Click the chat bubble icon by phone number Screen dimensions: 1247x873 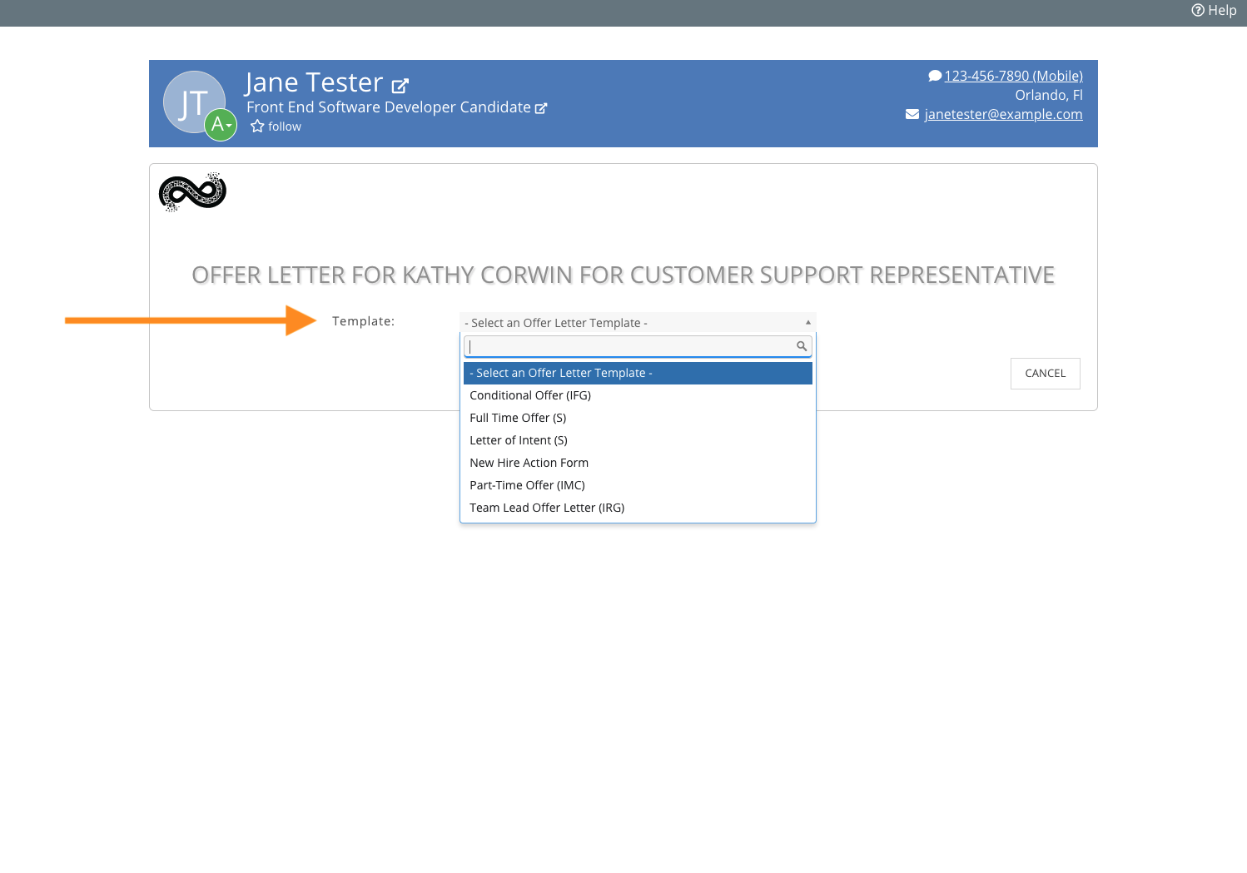coord(935,76)
